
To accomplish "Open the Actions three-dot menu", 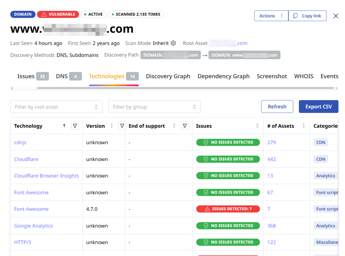I will (281, 16).
